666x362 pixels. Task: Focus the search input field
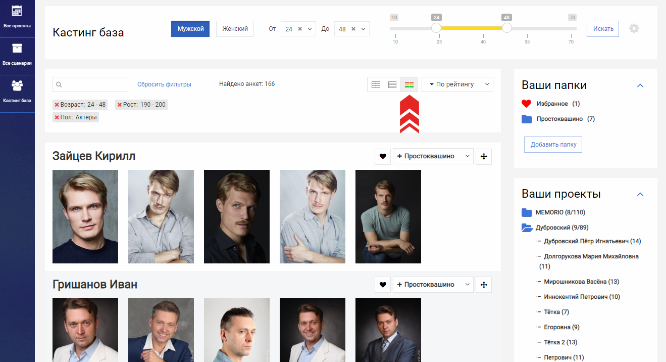point(90,84)
